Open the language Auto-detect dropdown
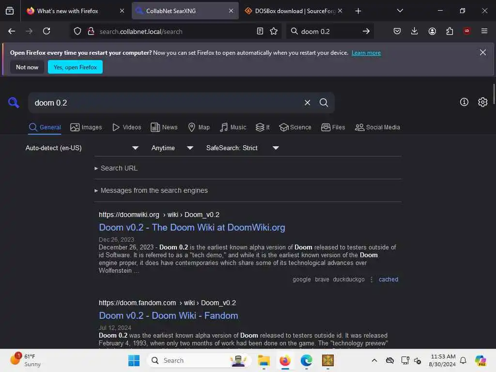This screenshot has width=496, height=372. 81,148
